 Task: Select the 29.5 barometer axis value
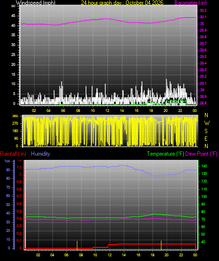(x=203, y=56)
